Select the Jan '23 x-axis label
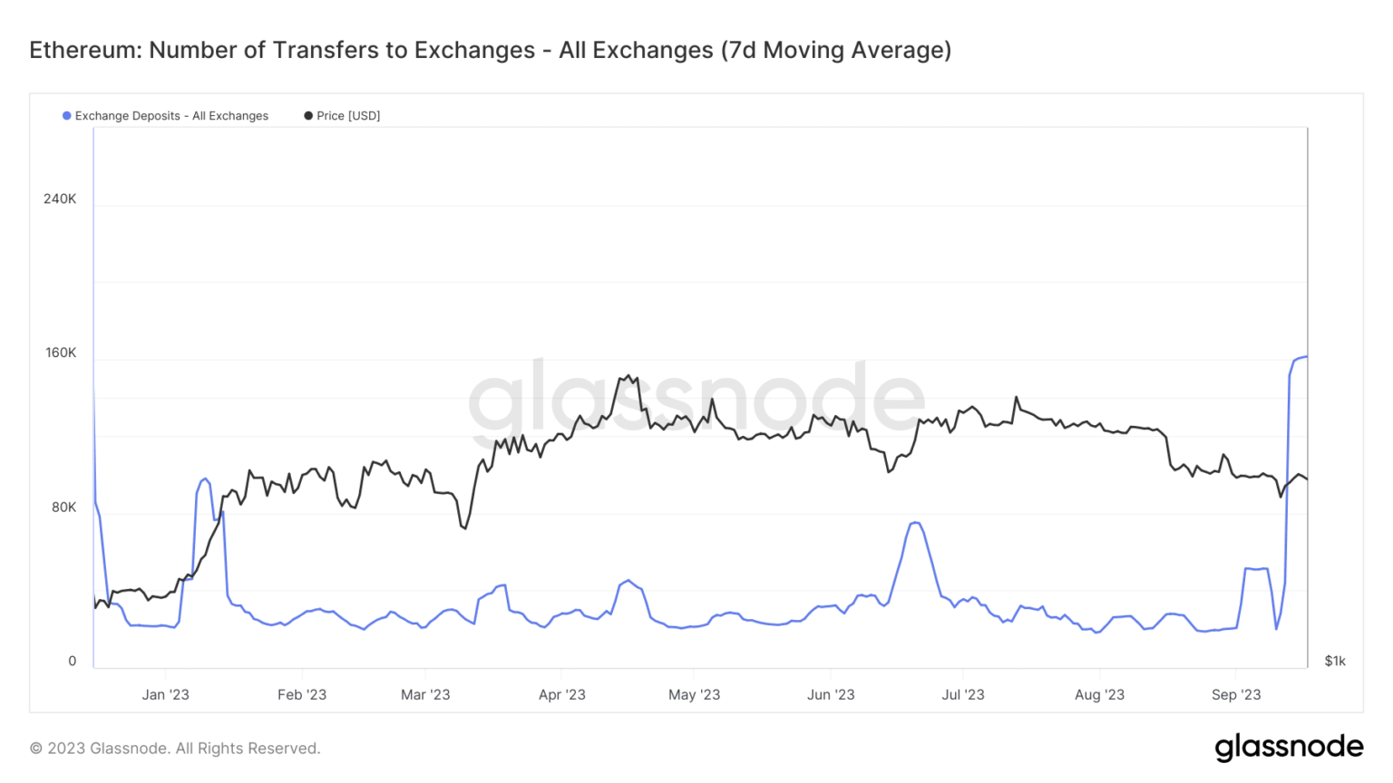Screen dimensions: 1393x783 165,695
